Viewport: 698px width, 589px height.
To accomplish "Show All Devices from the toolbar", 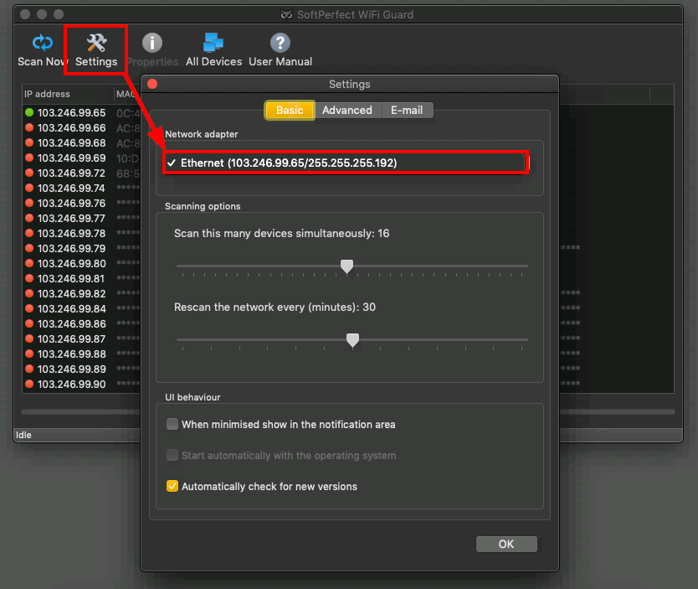I will coord(213,44).
